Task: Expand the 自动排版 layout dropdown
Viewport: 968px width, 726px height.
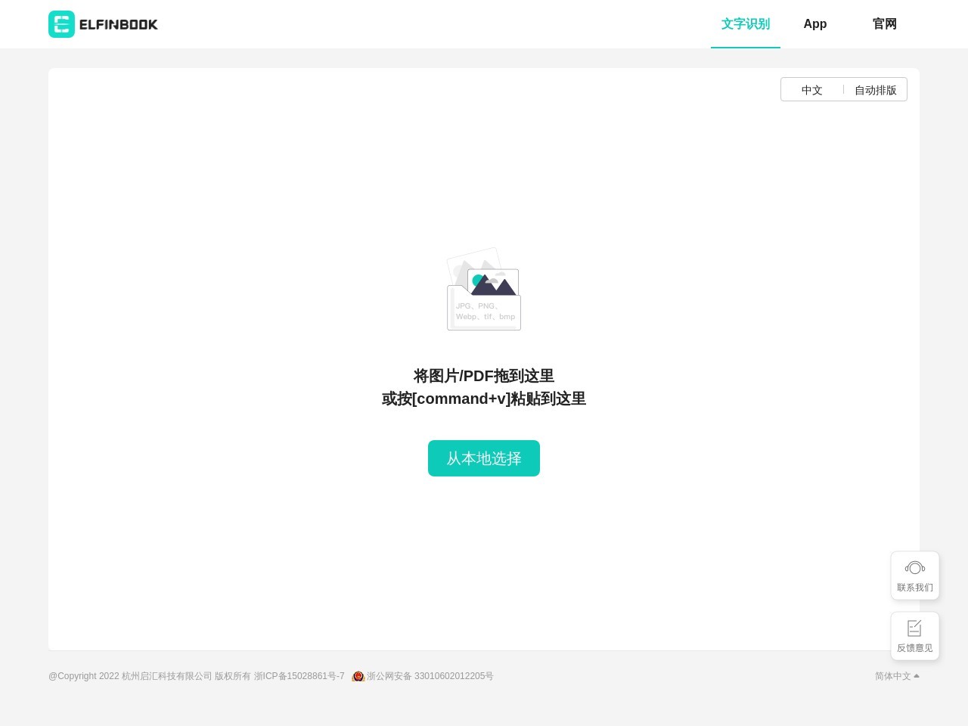Action: 875,90
